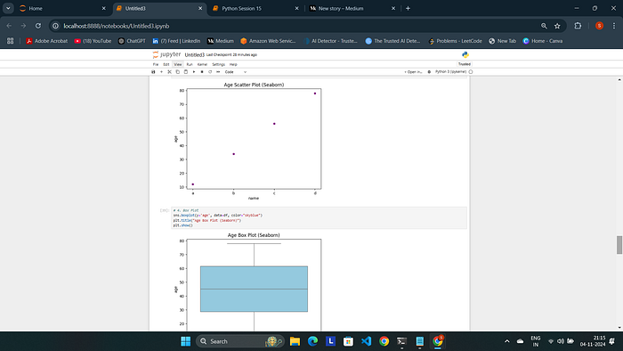The width and height of the screenshot is (623, 351).
Task: Open the Help menu in Jupyter
Action: pyautogui.click(x=233, y=64)
